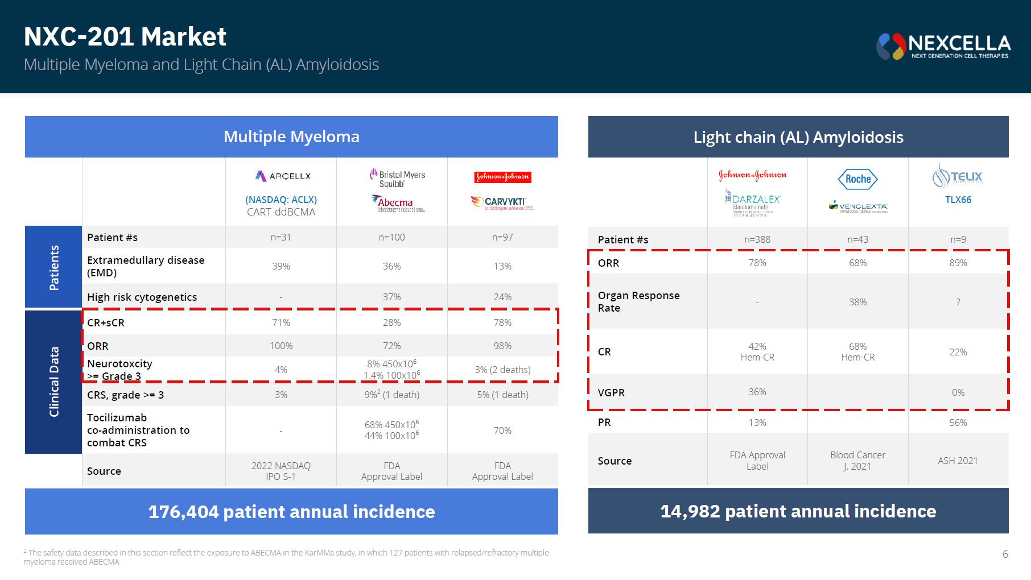Click the KarMMa study footnote text
This screenshot has width=1031, height=580.
(286, 557)
